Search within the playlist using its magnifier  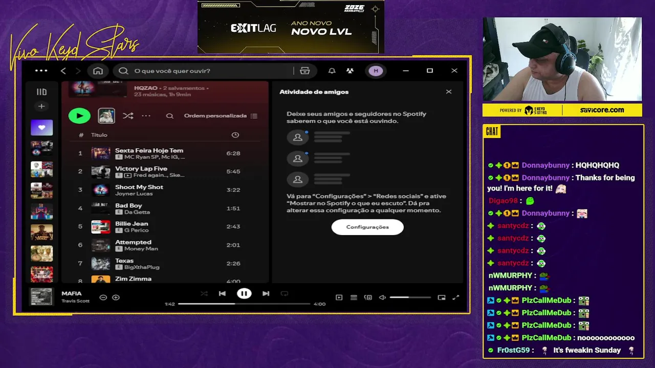tap(170, 116)
